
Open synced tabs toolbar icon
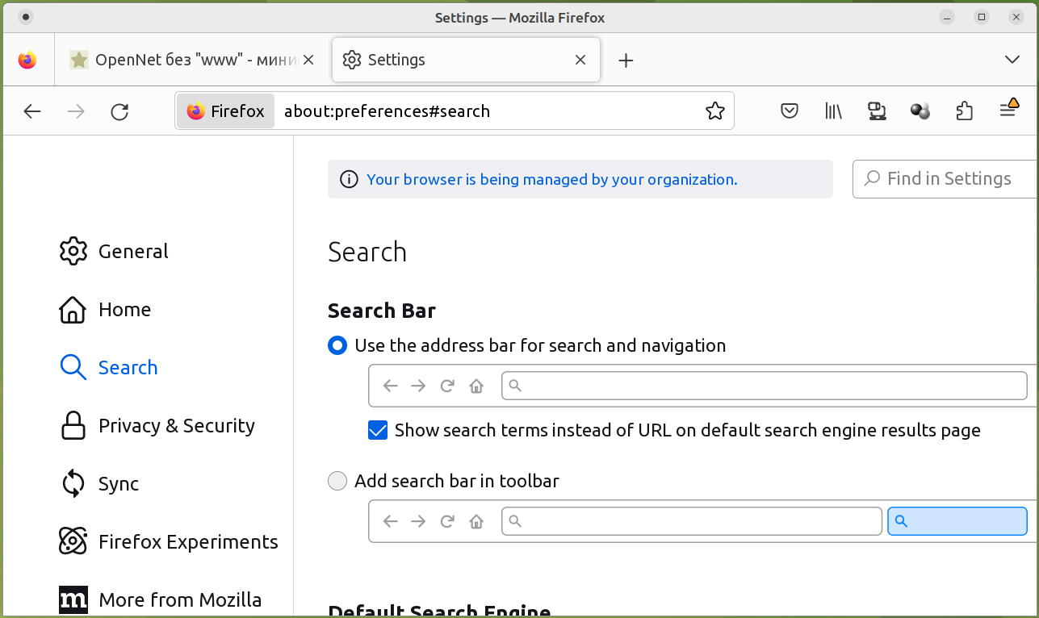[x=877, y=111]
